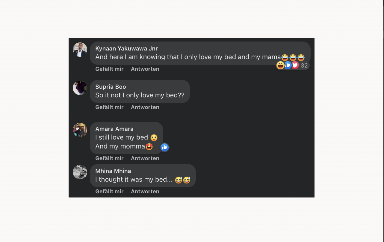Click the red heart reaction icon
Viewport: 384px width, 242px height.
pos(295,65)
